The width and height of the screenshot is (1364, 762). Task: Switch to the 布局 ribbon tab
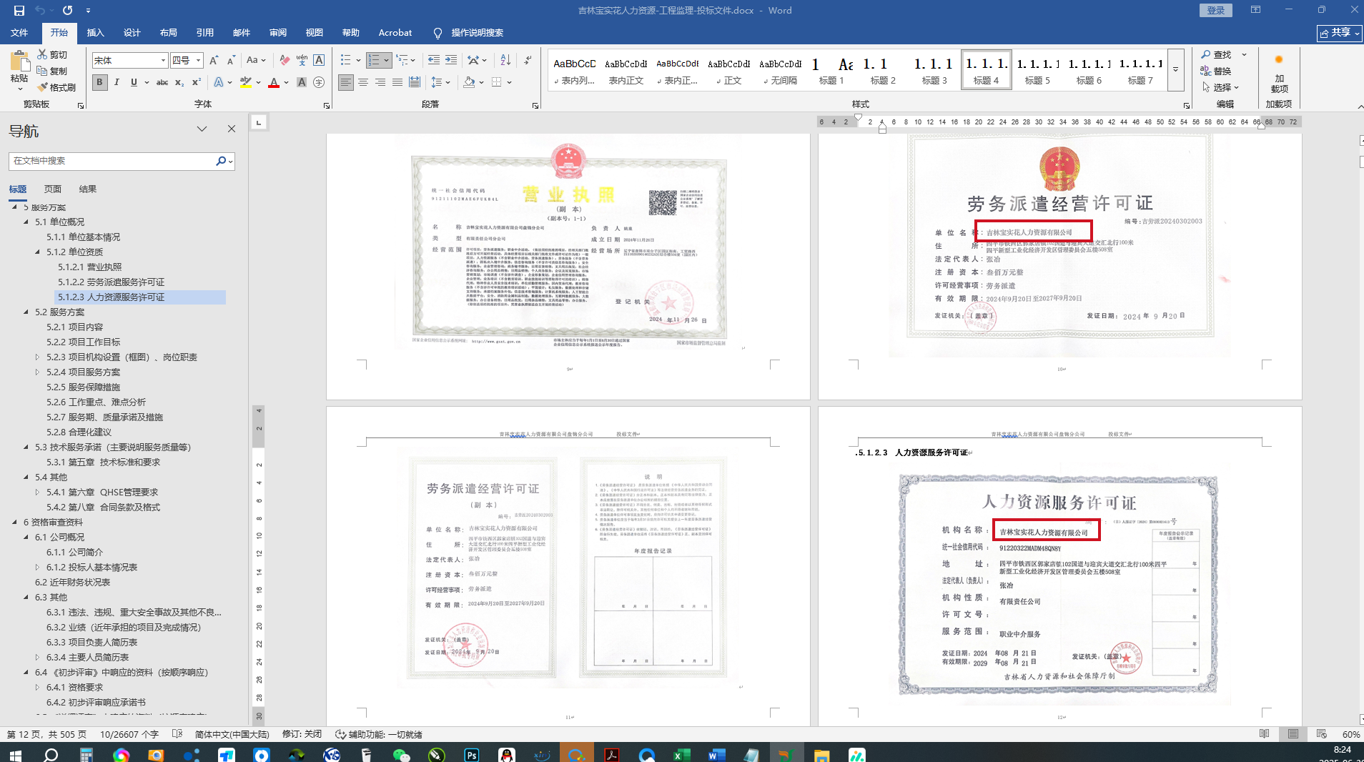pos(169,33)
